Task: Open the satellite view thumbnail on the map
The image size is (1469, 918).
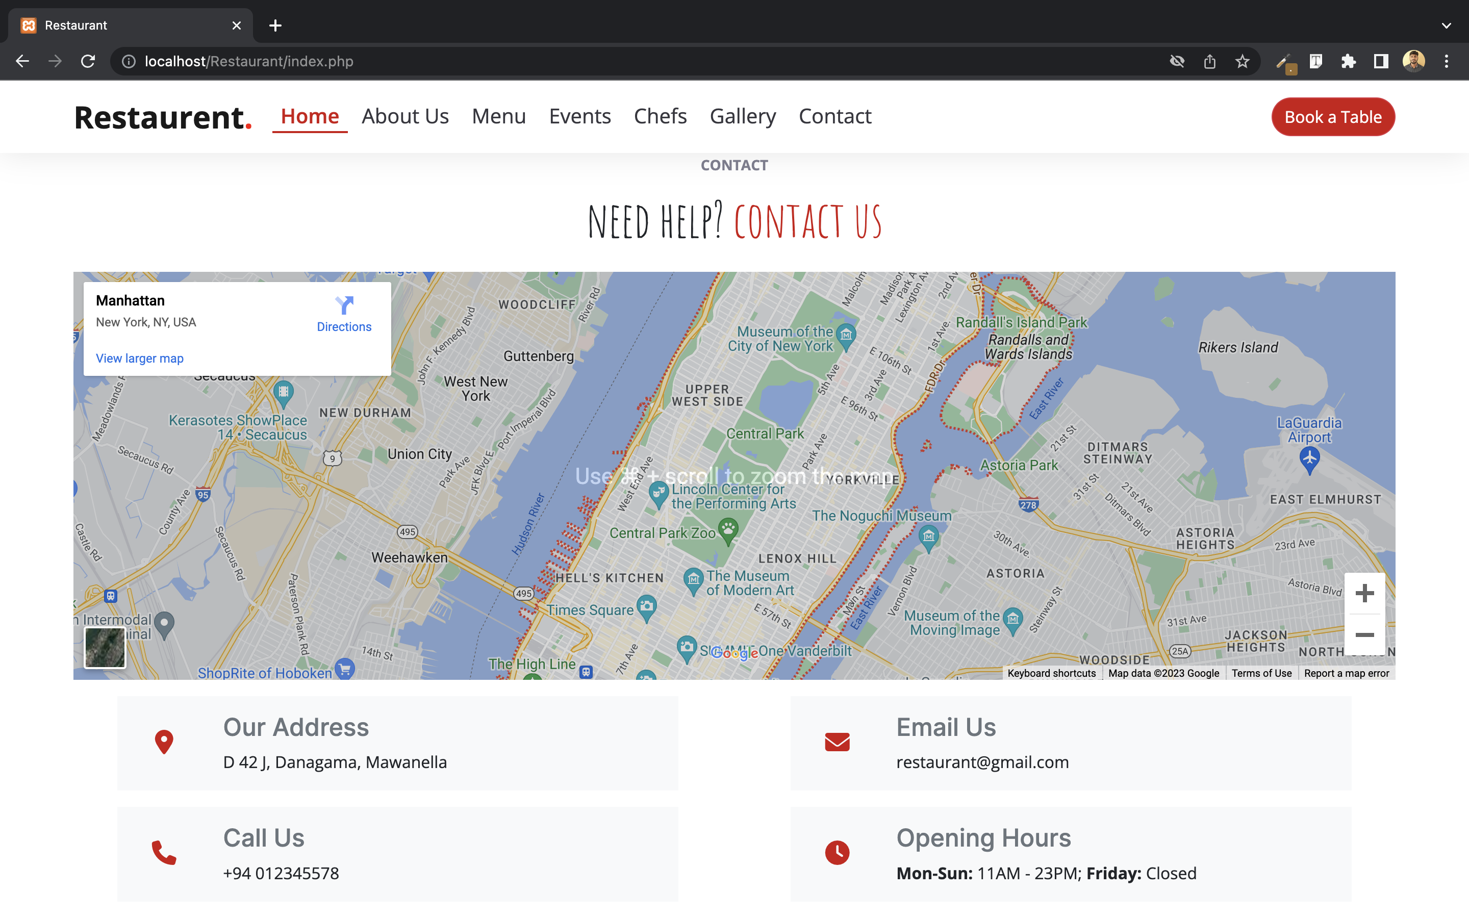Action: click(x=105, y=647)
